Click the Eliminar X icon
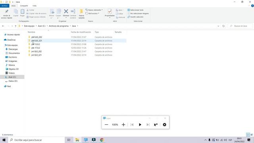The width and height of the screenshot is (254, 143). (66, 12)
